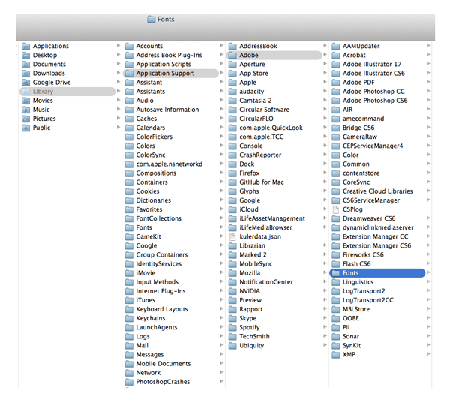Select the Library folder row
The height and width of the screenshot is (409, 450).
click(x=67, y=92)
